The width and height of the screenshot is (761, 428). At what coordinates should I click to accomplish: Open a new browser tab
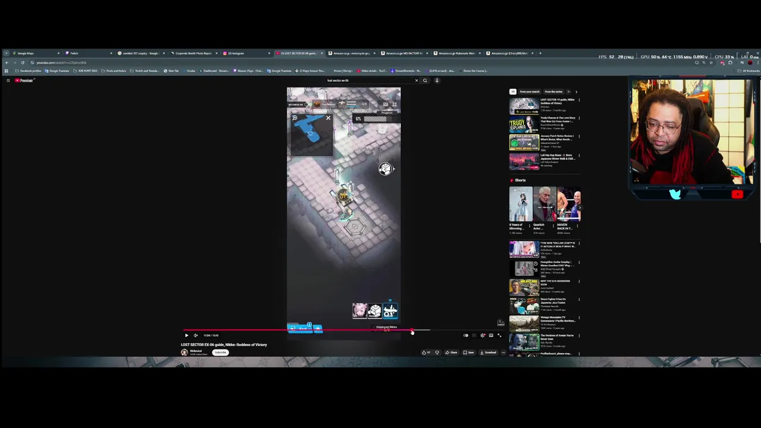pyautogui.click(x=540, y=53)
